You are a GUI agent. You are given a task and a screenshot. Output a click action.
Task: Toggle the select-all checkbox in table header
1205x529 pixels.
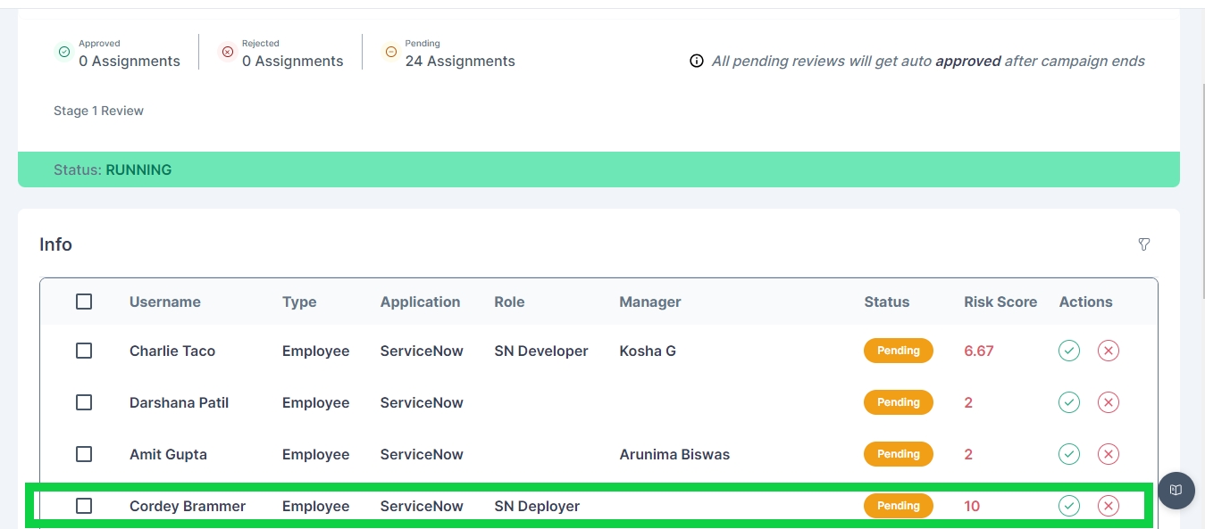coord(84,302)
